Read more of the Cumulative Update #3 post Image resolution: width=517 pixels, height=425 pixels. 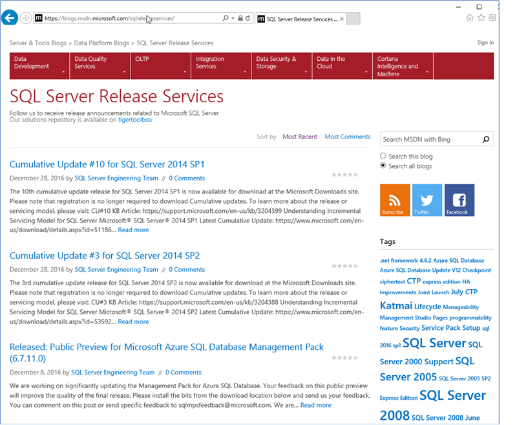(x=134, y=321)
